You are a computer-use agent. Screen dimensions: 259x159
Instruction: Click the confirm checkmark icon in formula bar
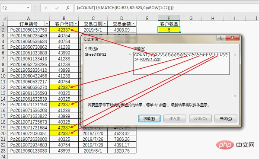click(x=57, y=8)
